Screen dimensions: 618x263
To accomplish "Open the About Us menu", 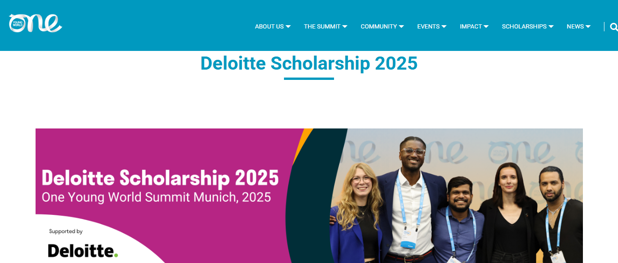I will 269,27.
